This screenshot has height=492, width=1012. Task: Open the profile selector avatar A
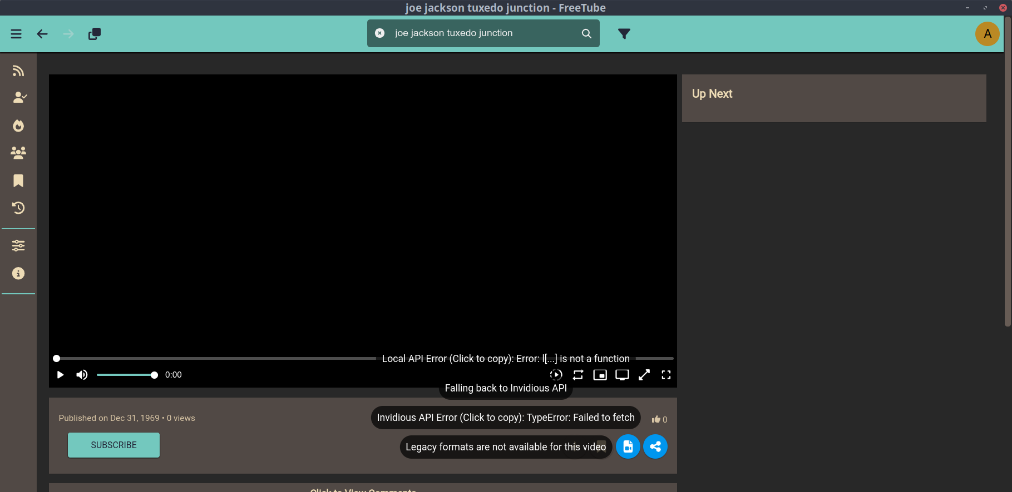point(987,34)
